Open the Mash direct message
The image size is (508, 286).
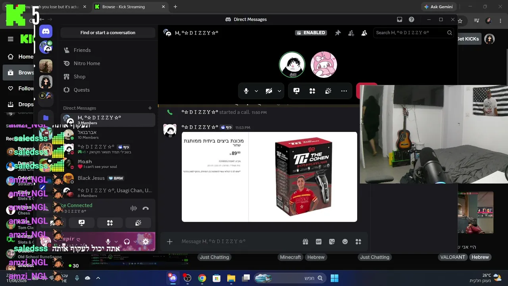click(x=108, y=164)
